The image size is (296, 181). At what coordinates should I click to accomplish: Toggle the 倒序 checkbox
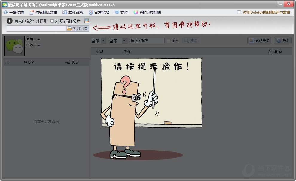click(x=169, y=41)
